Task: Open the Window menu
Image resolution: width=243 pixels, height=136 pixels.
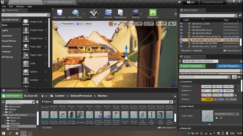Action: (x=20, y=6)
